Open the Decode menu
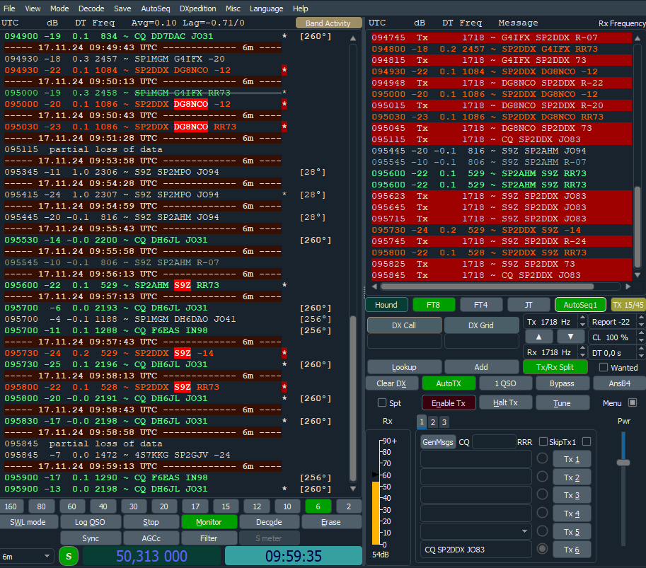The image size is (646, 568). coord(91,8)
